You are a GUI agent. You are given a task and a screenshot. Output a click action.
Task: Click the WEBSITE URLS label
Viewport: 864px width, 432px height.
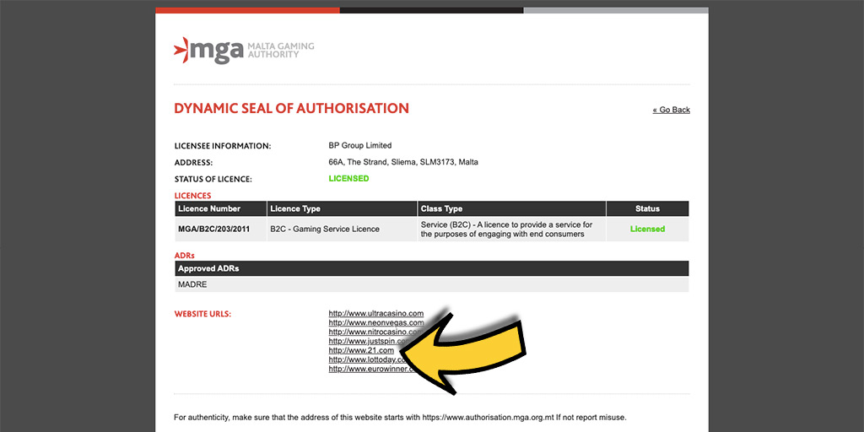click(x=202, y=314)
